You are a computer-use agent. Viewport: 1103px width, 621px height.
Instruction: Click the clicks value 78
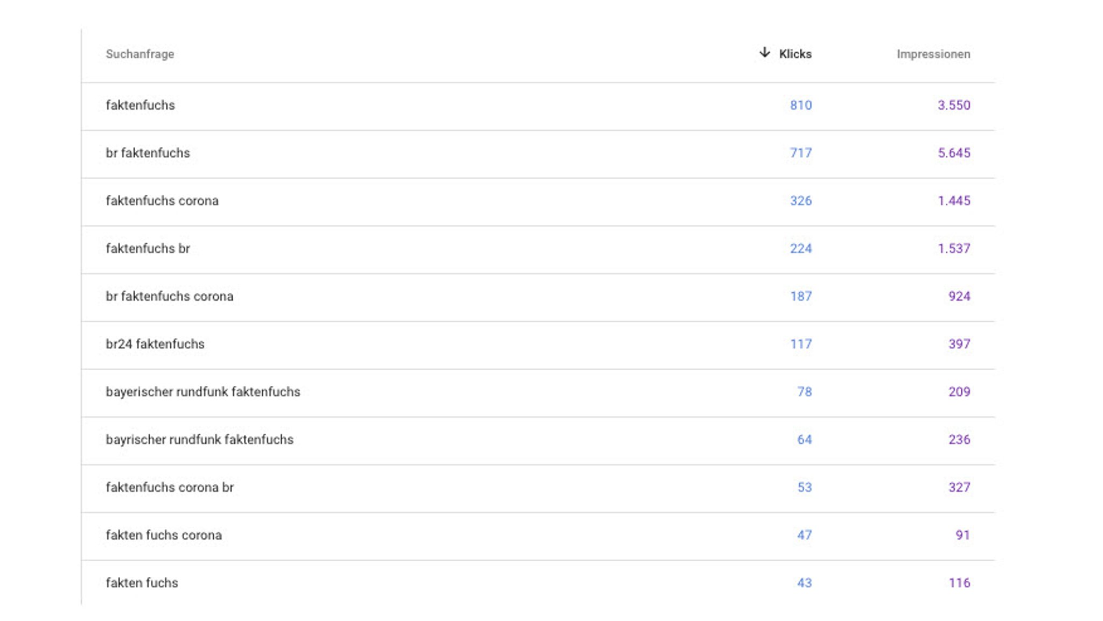(805, 392)
